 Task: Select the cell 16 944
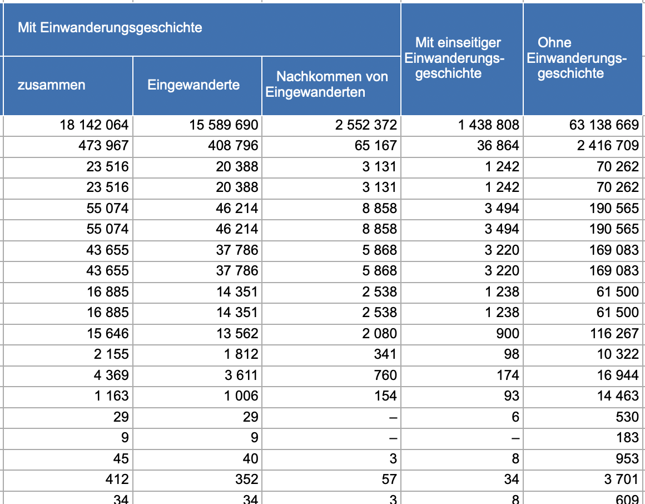pyautogui.click(x=583, y=376)
